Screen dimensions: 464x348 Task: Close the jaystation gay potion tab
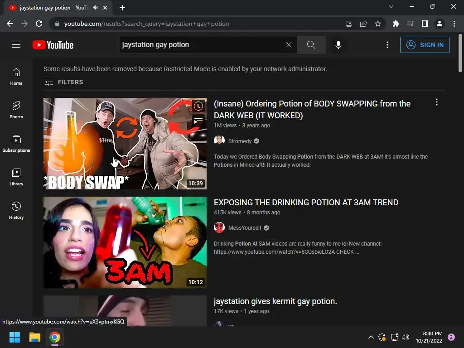[x=105, y=8]
